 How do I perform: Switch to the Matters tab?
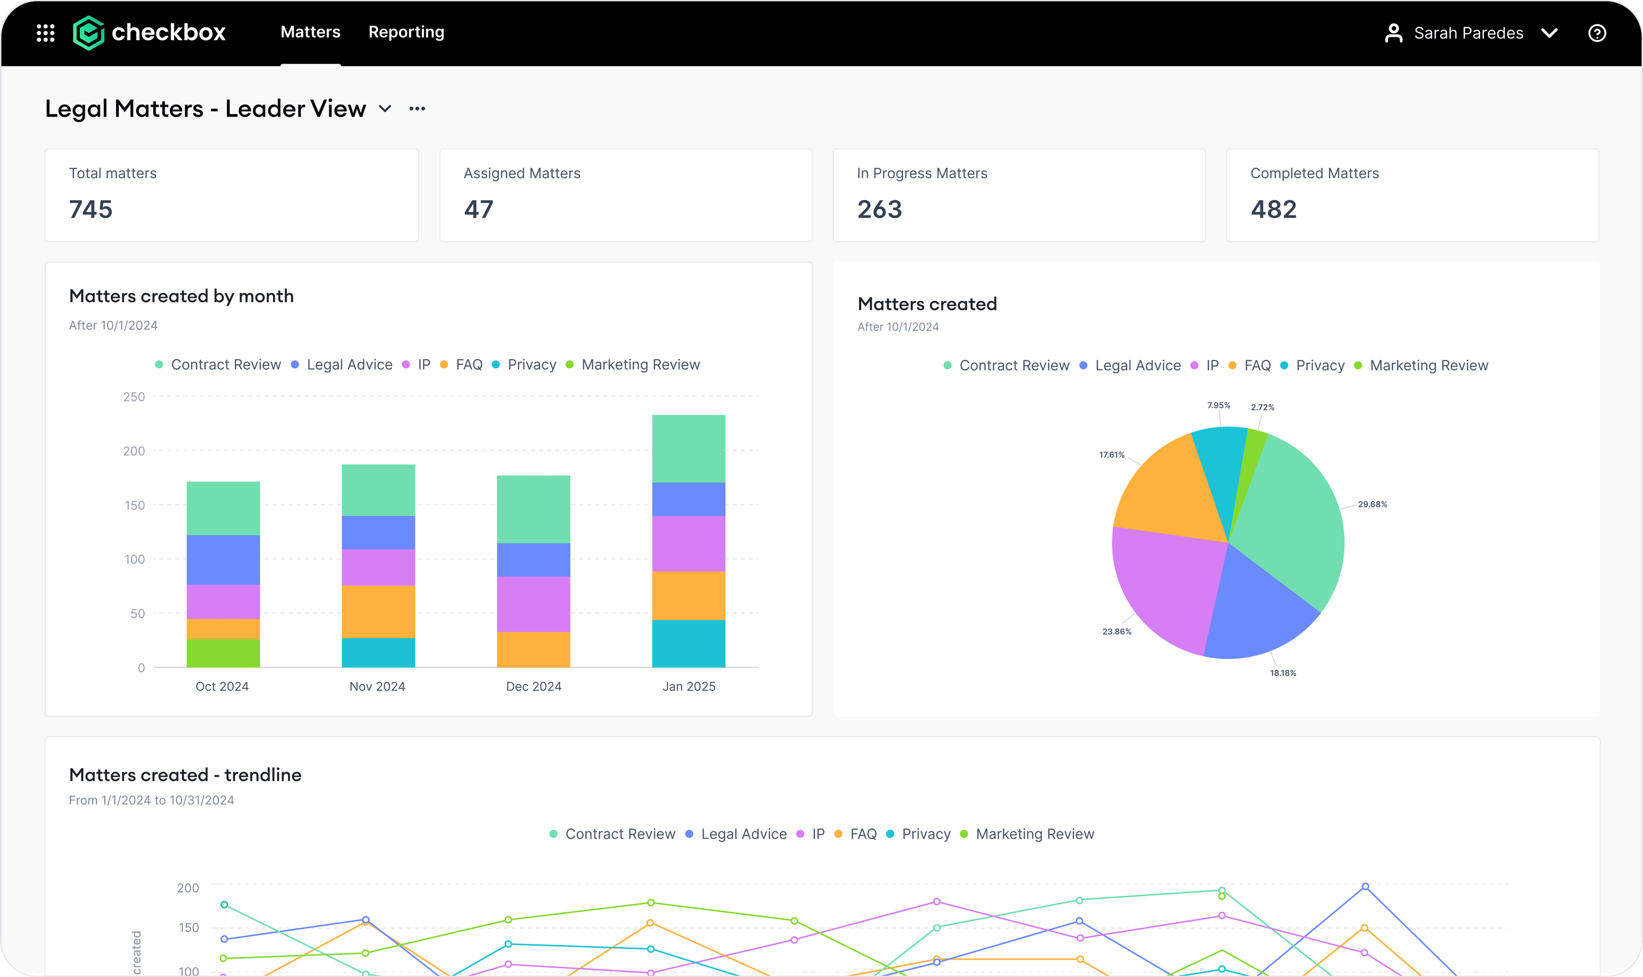point(310,32)
